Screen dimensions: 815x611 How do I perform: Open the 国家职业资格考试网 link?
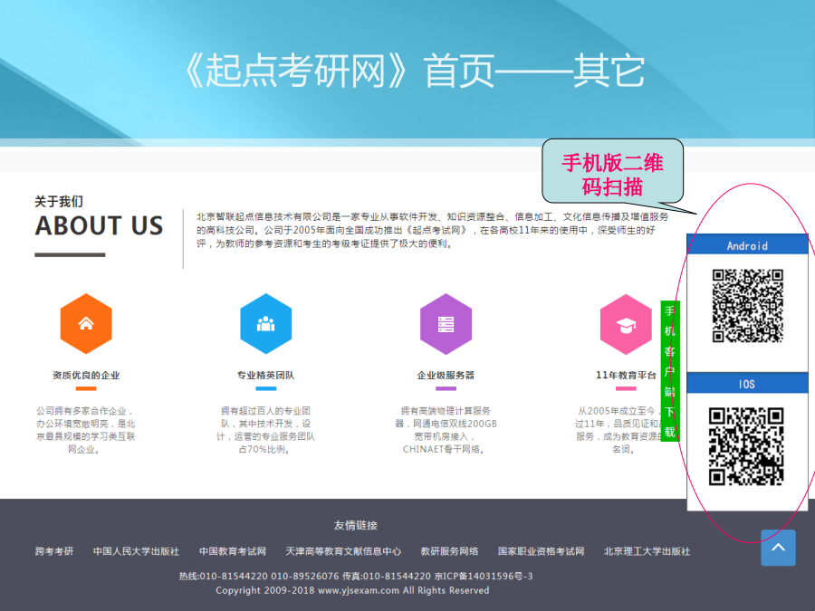coord(542,551)
